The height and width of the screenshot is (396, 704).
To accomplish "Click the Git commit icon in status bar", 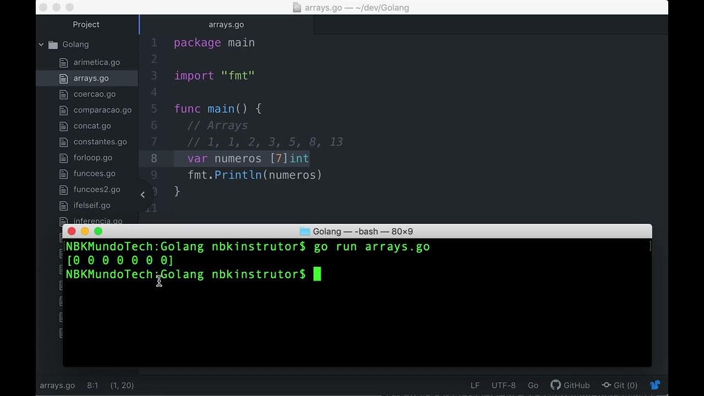I will tap(606, 386).
